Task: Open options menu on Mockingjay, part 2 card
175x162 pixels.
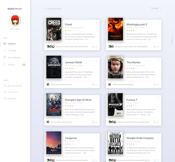Action: [159, 23]
